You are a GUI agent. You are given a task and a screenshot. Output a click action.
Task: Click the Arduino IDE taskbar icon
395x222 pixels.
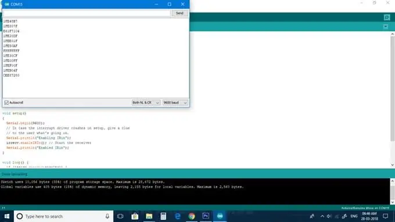coord(220,216)
